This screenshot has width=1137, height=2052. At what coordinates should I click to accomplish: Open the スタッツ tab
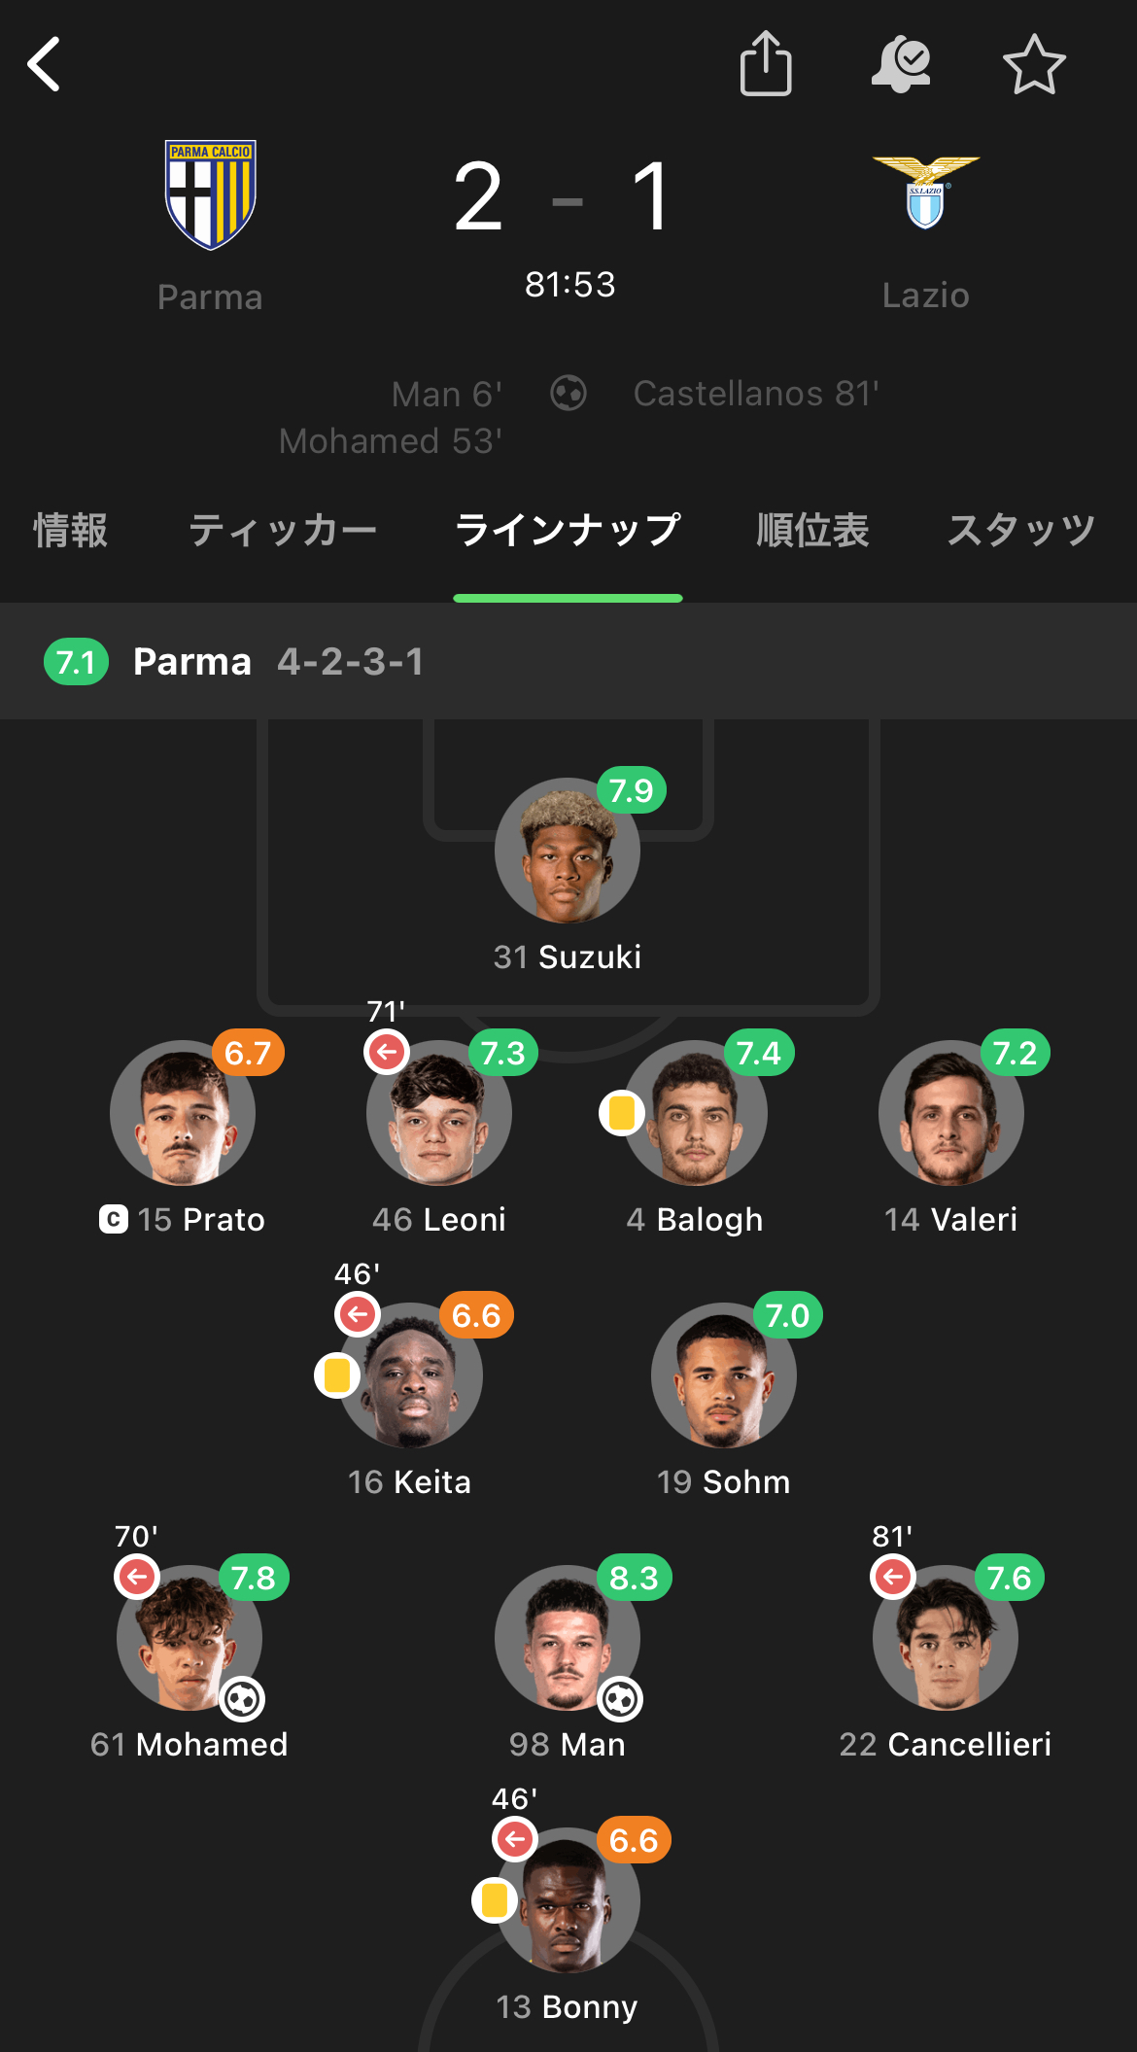pyautogui.click(x=1021, y=531)
